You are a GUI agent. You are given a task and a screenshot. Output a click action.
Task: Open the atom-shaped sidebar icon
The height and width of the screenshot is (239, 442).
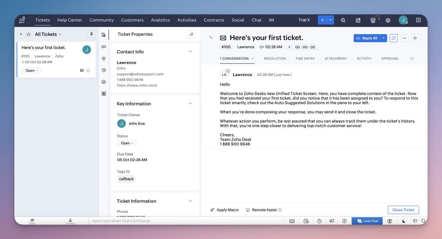click(x=104, y=93)
